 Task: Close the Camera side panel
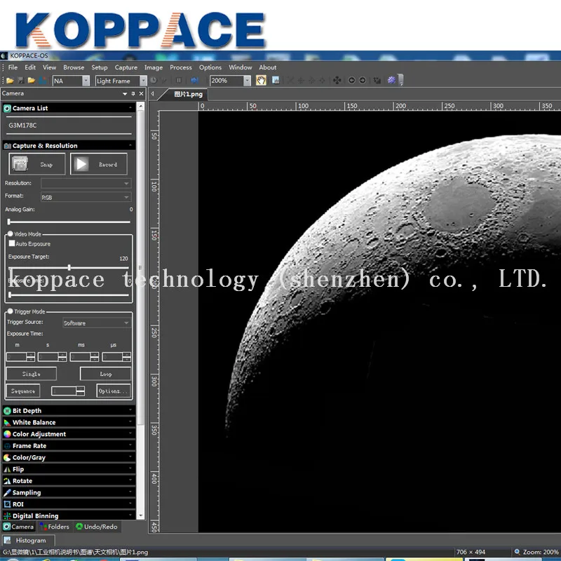[x=142, y=94]
